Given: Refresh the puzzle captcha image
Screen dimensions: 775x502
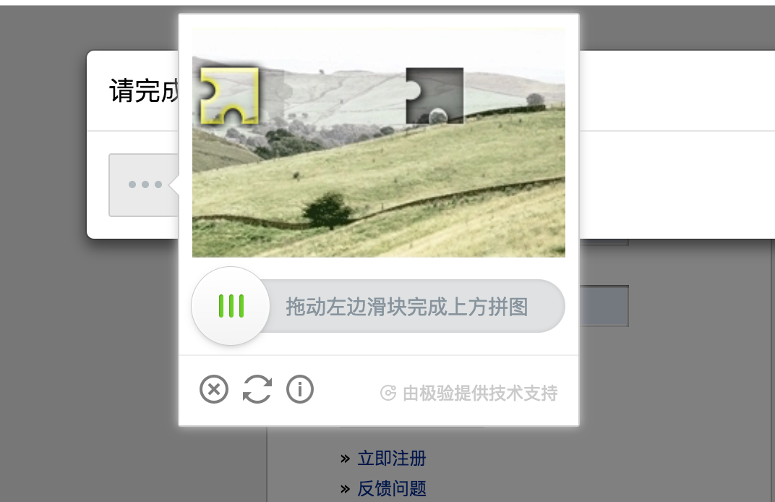Looking at the screenshot, I should pyautogui.click(x=257, y=389).
